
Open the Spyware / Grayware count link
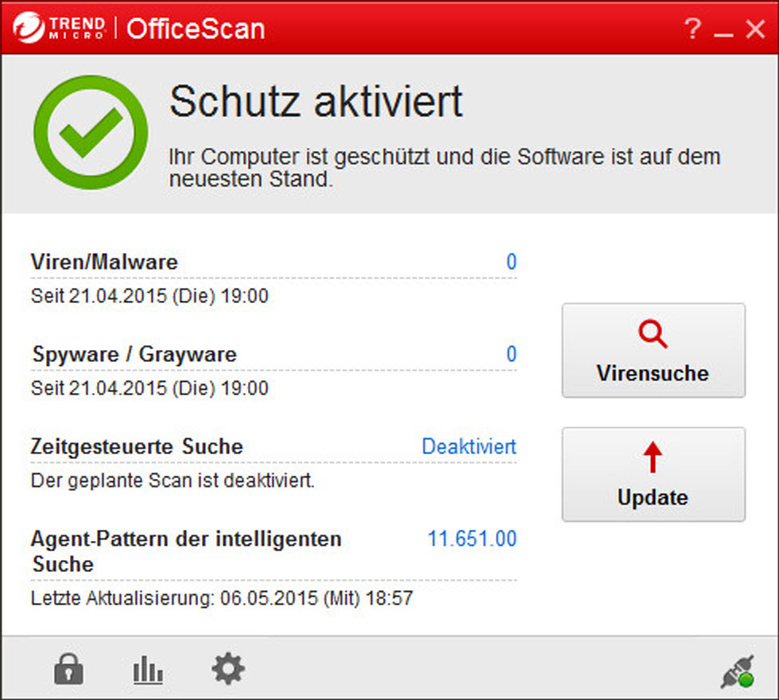click(511, 354)
